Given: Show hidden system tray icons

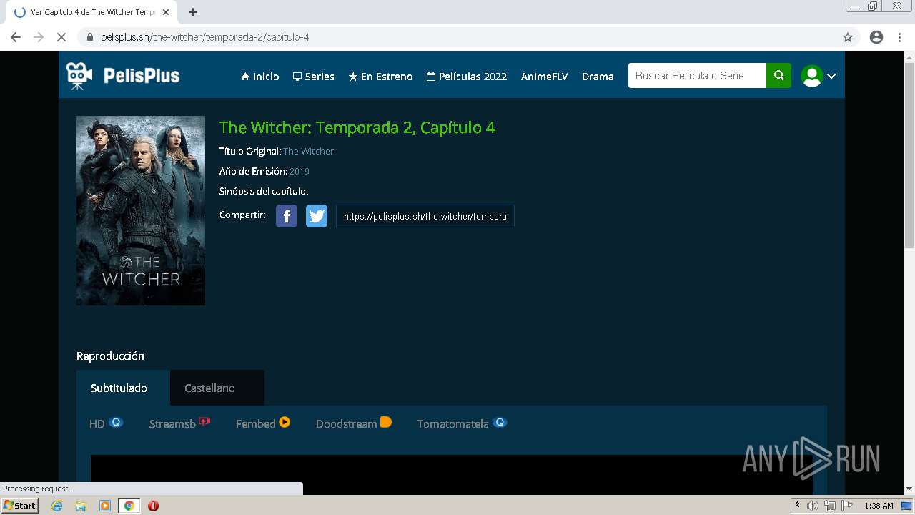Looking at the screenshot, I should (x=797, y=506).
